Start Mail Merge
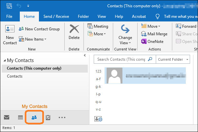The height and width of the screenshot is (132, 198). coord(154,34)
